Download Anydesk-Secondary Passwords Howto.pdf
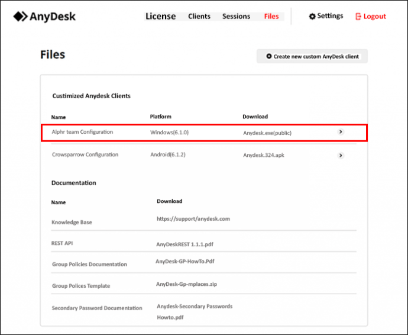 pos(195,312)
